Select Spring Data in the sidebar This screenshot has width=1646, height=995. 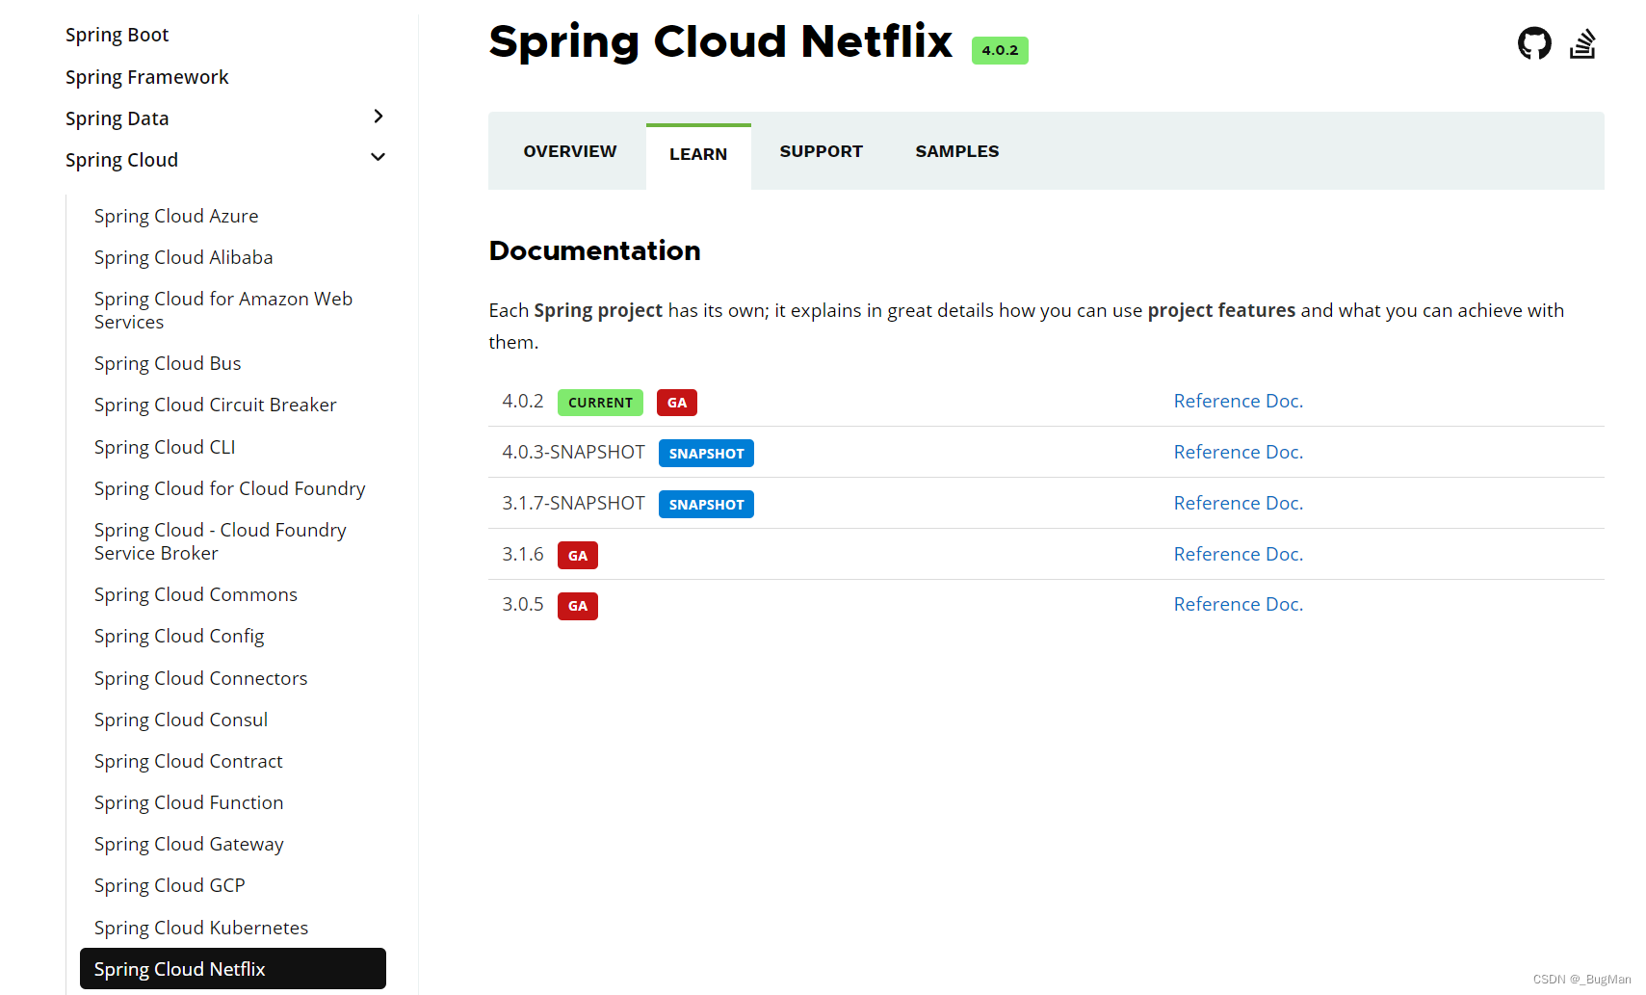(118, 118)
